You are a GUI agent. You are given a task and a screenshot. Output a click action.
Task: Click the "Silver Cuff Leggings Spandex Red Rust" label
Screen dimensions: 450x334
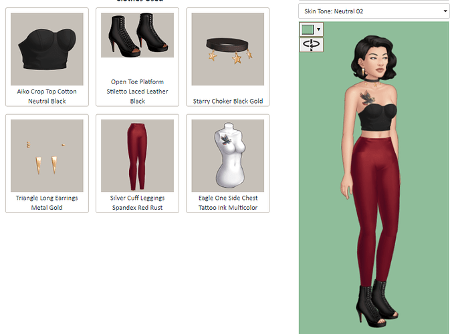tap(138, 202)
